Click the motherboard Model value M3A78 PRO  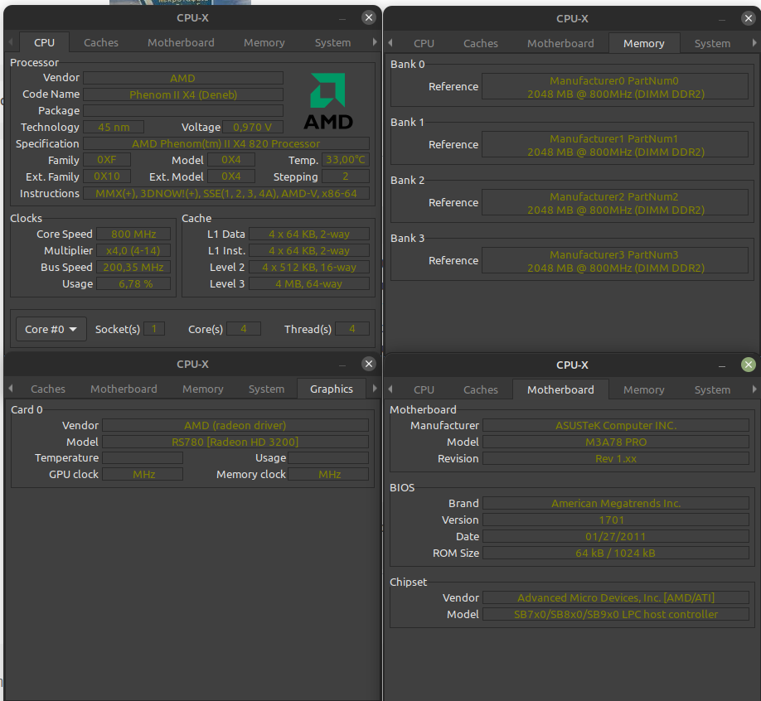(616, 442)
